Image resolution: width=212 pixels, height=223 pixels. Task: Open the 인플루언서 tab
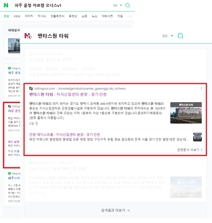pos(58,16)
